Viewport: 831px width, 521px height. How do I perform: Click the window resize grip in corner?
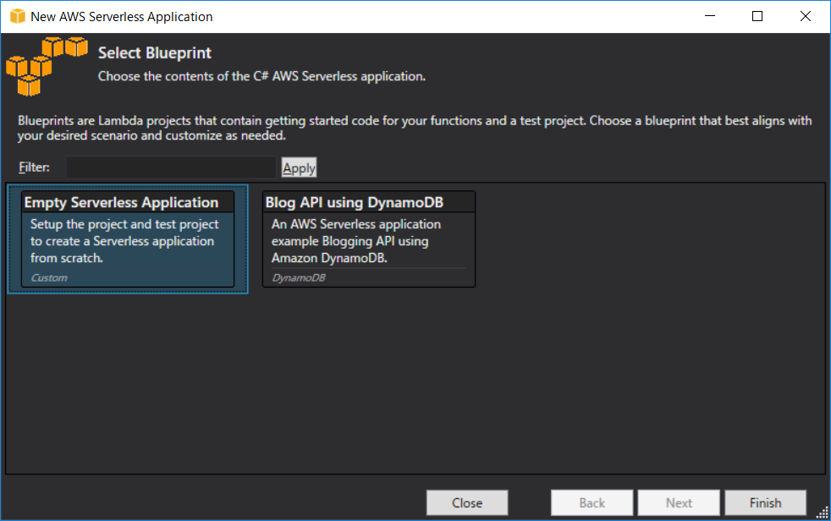823,513
